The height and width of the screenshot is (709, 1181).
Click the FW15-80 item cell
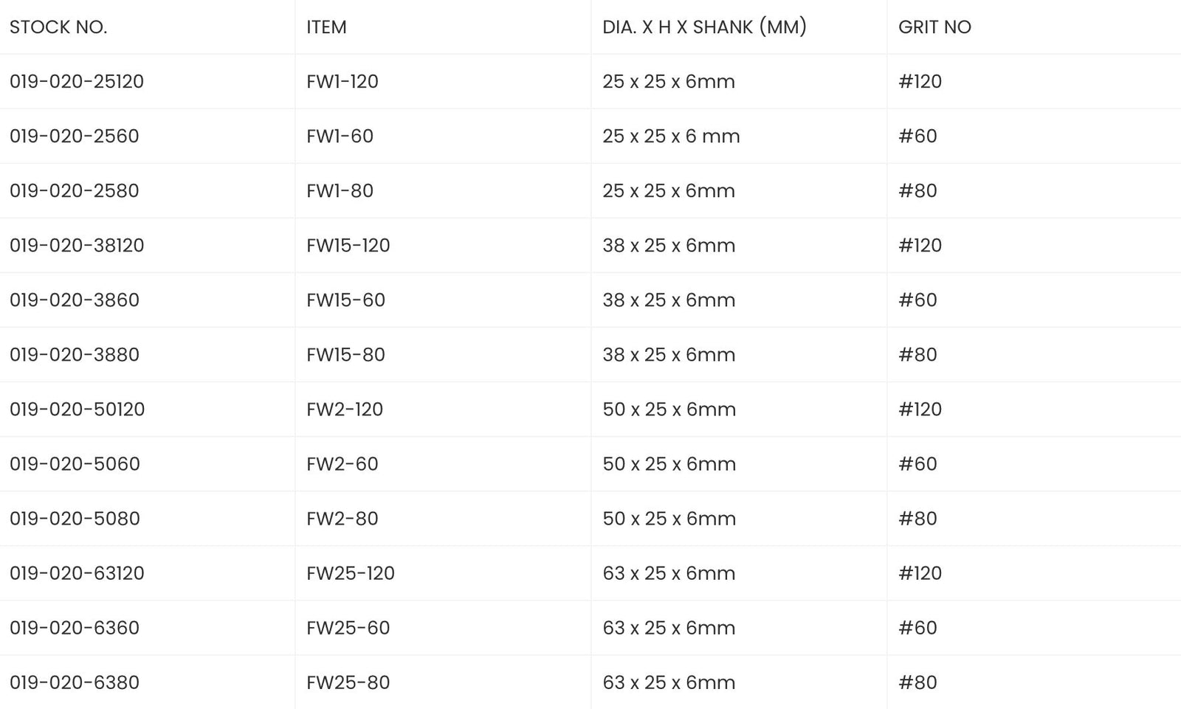[345, 355]
